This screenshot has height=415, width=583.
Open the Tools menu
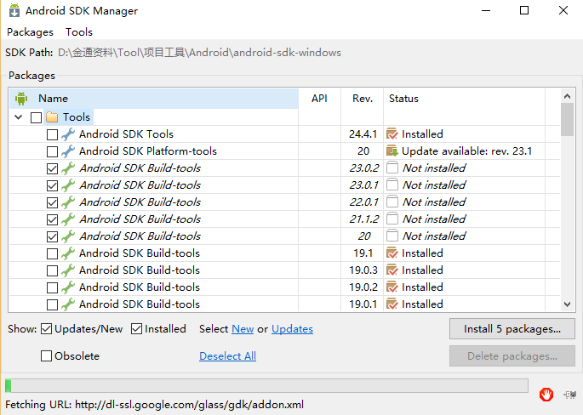[79, 32]
